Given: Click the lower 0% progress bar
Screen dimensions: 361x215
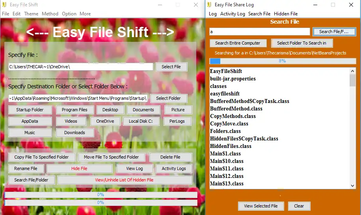Looking at the screenshot, I should tap(101, 202).
